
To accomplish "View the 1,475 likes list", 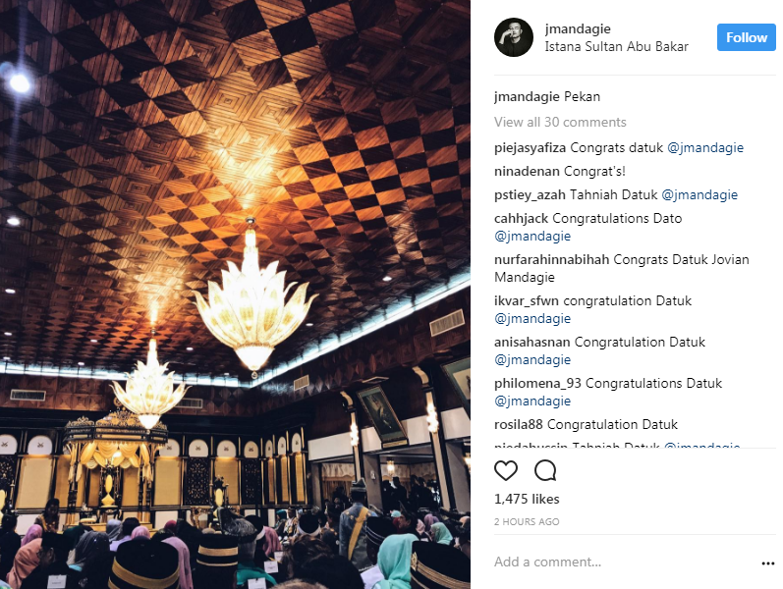I will click(x=527, y=499).
